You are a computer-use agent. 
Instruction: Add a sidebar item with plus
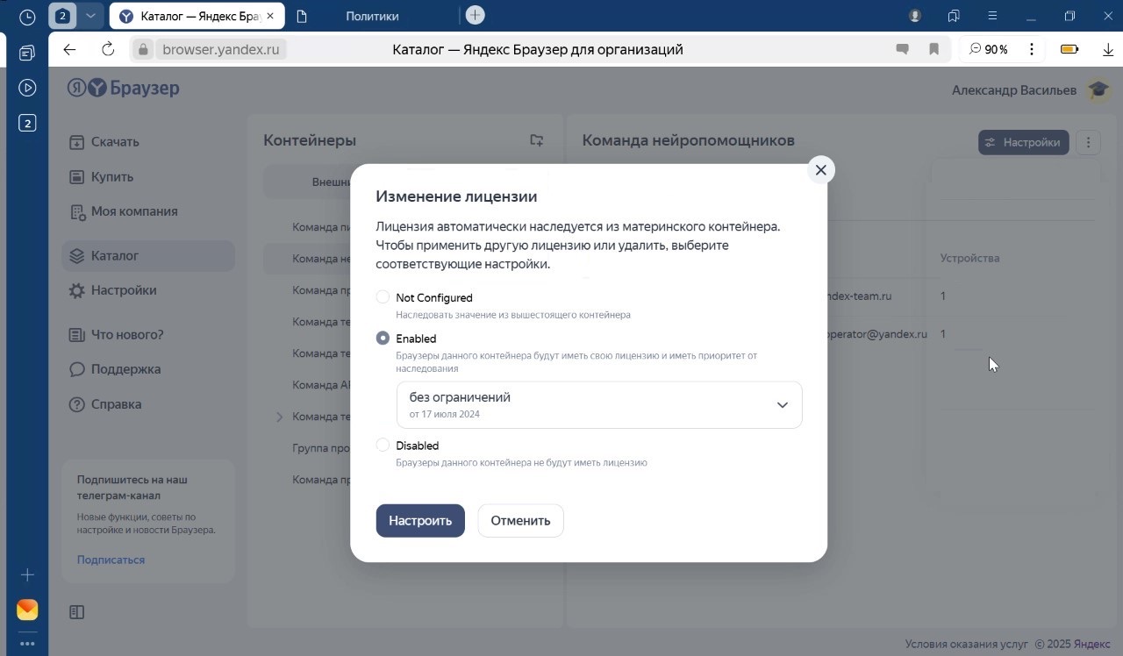click(27, 574)
